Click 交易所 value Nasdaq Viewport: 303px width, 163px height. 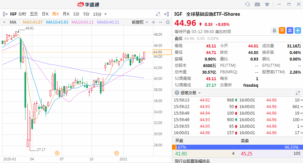click(251, 85)
